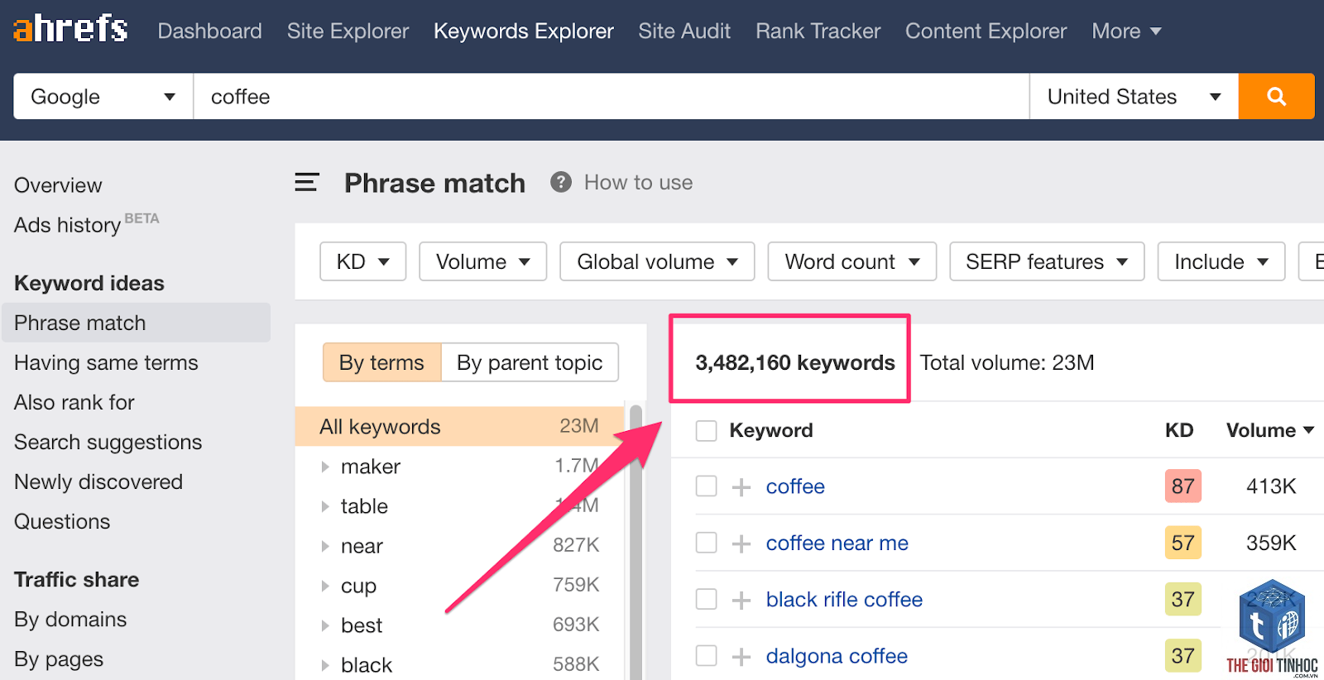
Task: Add 'coffee' keyword with plus icon
Action: (741, 486)
